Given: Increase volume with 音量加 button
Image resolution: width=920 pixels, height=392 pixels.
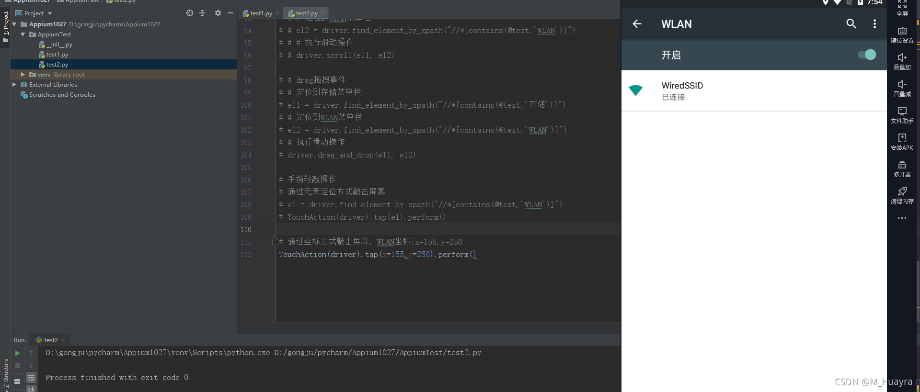Looking at the screenshot, I should (902, 62).
